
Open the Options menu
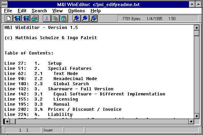77,11
